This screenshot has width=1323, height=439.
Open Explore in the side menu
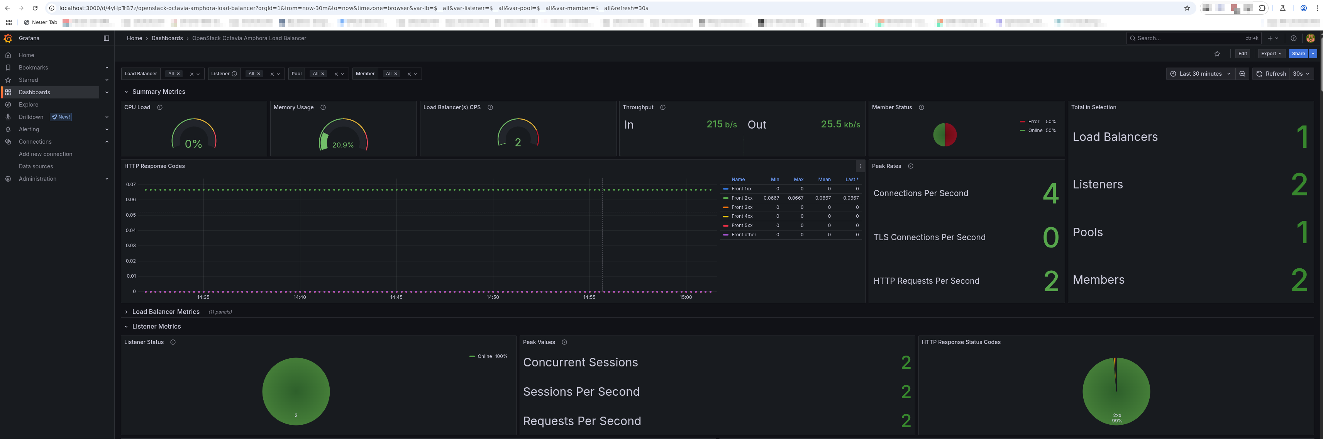(29, 105)
